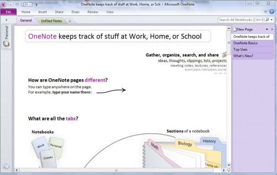Open Unfiled Notes icon at sidebar bottom
The width and height of the screenshot is (277, 175).
click(6, 166)
